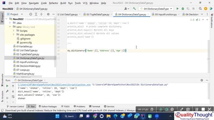Open Run panel settings gear
Screen dimensions: 214x120
click(202, 80)
